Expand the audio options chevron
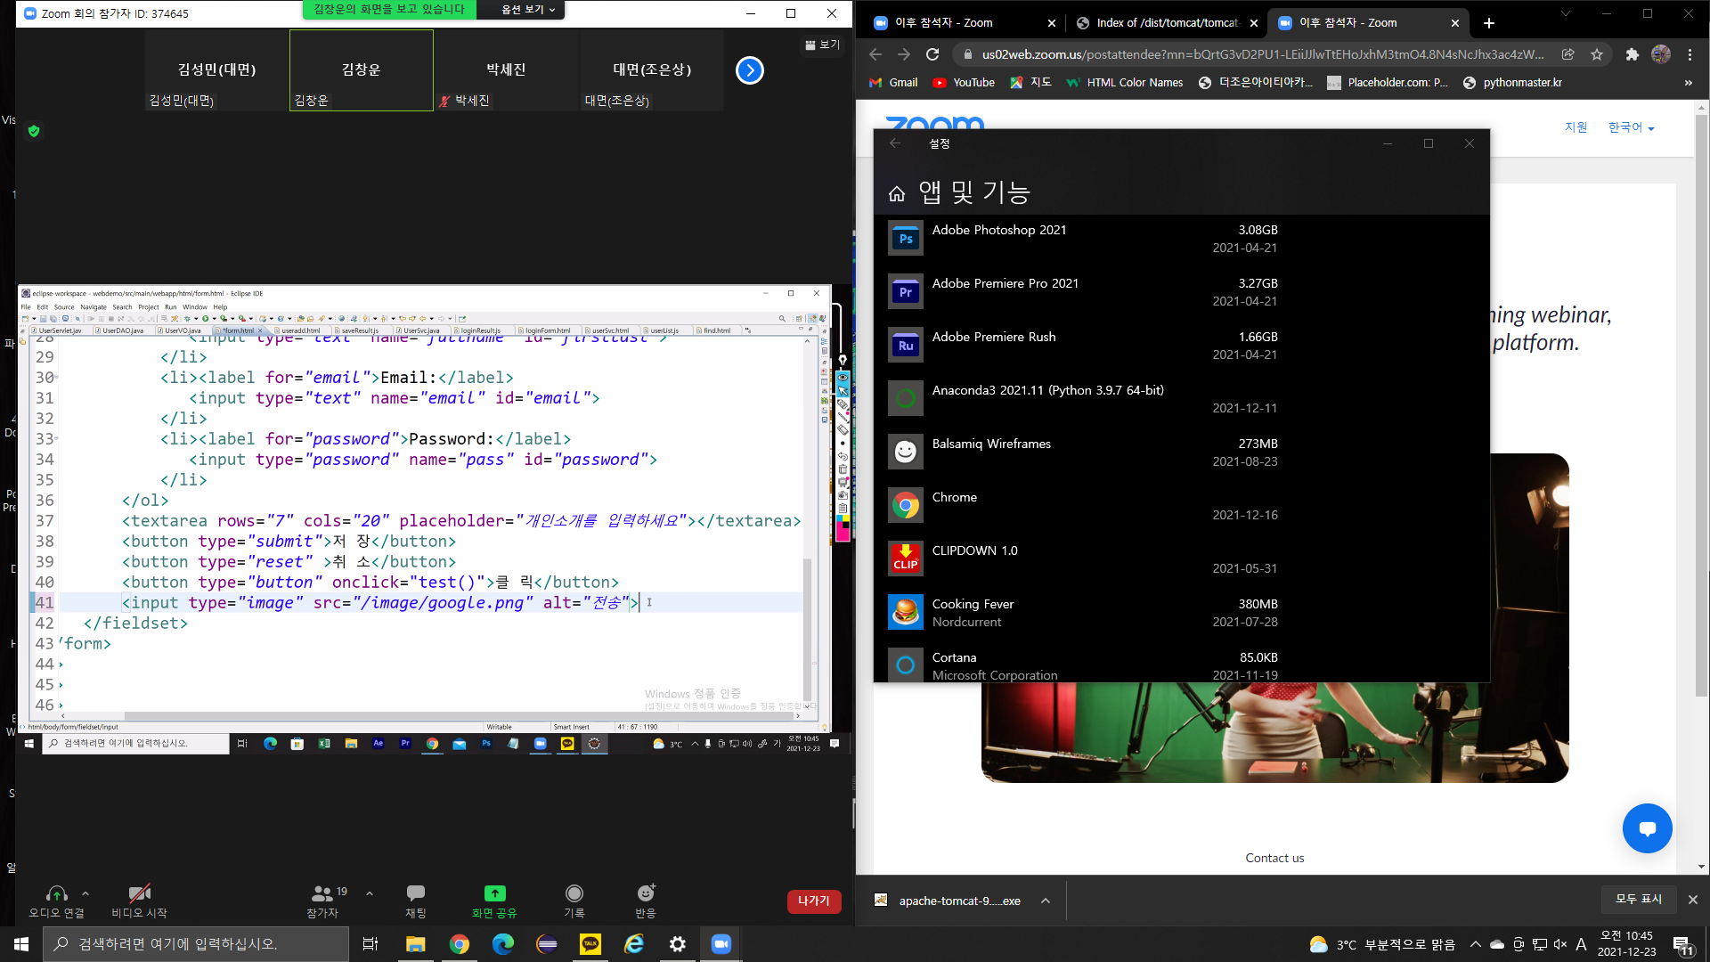The width and height of the screenshot is (1710, 962). pos(85,893)
